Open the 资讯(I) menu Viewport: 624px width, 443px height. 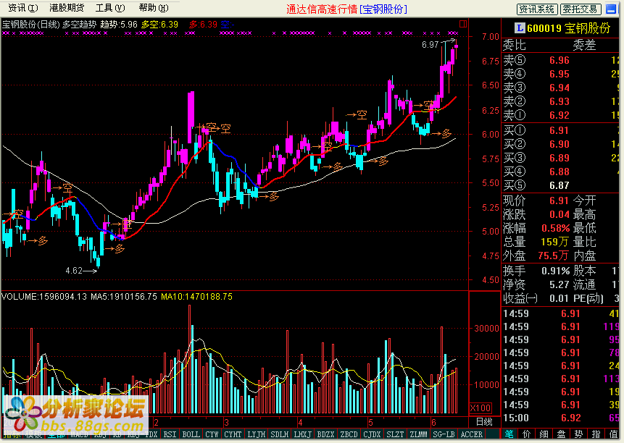tap(23, 8)
